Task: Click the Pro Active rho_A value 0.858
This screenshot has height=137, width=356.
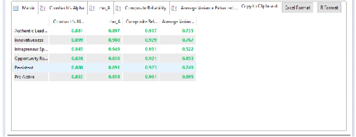Action: click(114, 77)
